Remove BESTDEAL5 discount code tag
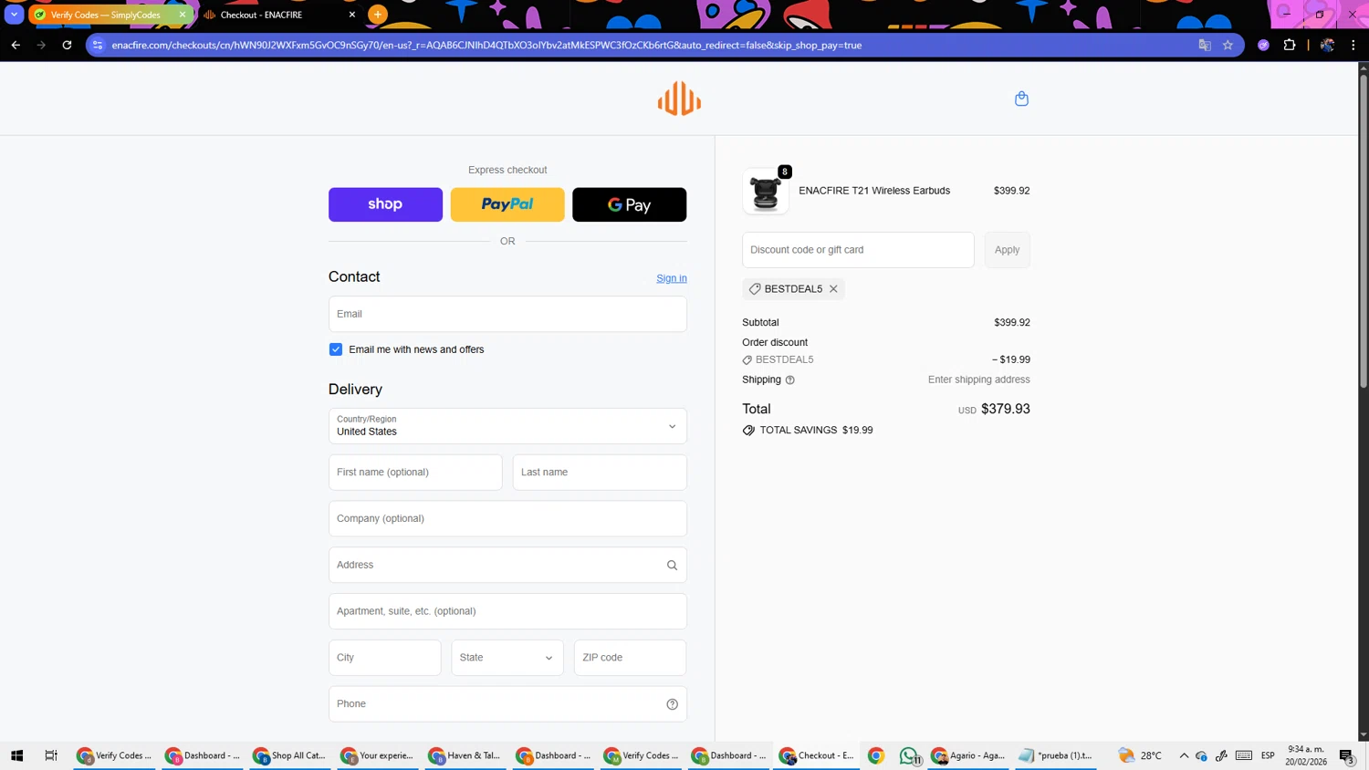1369x770 pixels. 833,289
